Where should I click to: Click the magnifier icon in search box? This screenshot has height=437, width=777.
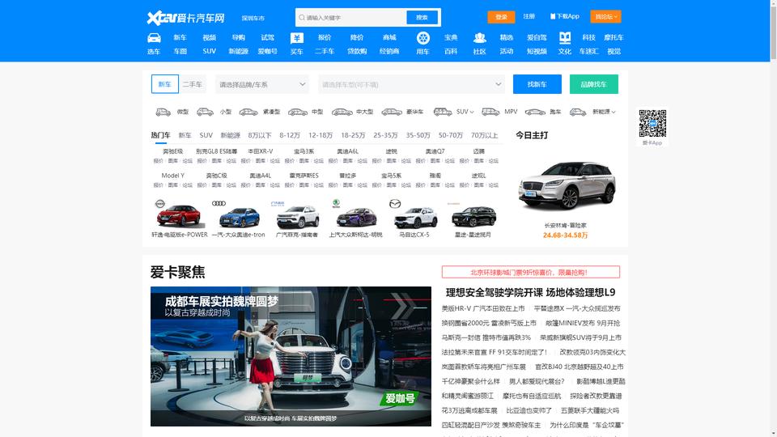pyautogui.click(x=302, y=17)
